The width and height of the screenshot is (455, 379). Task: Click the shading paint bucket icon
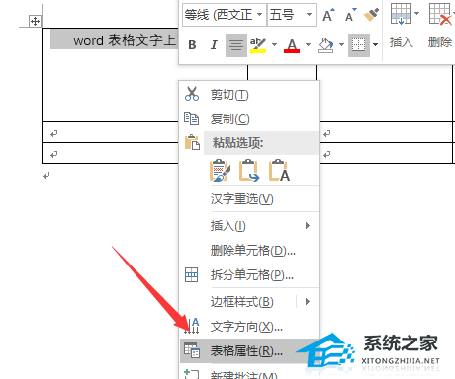(x=325, y=45)
